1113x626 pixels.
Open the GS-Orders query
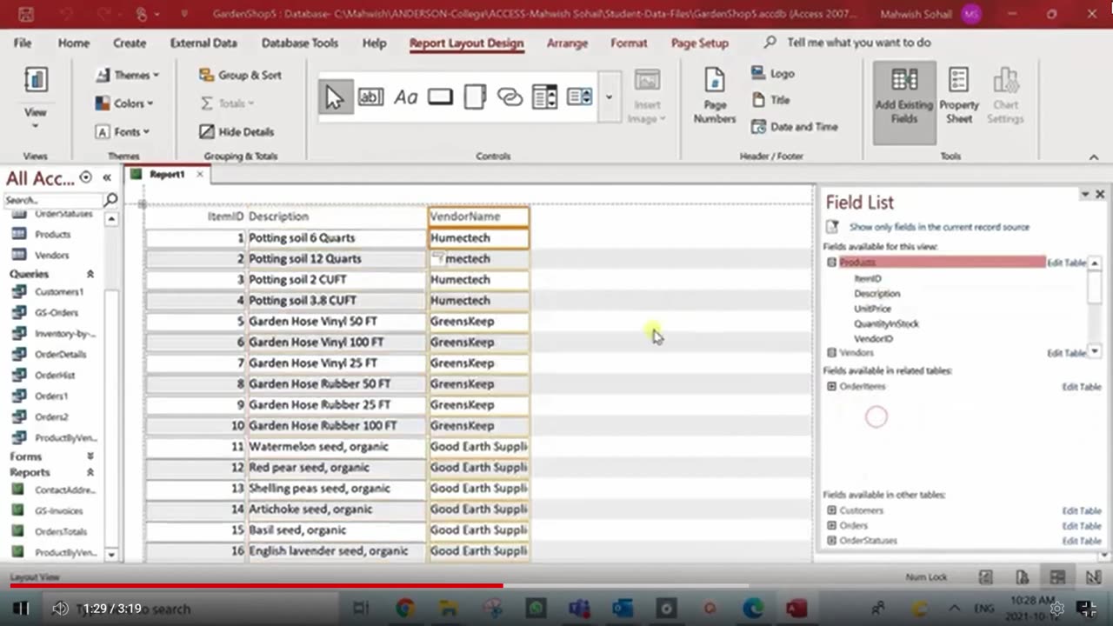[x=56, y=313]
